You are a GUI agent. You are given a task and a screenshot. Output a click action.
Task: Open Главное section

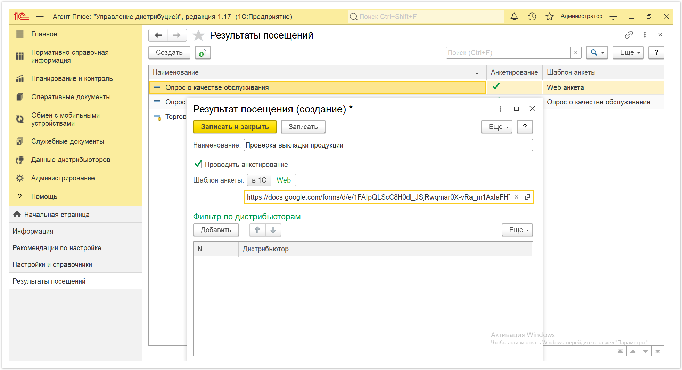coord(44,34)
